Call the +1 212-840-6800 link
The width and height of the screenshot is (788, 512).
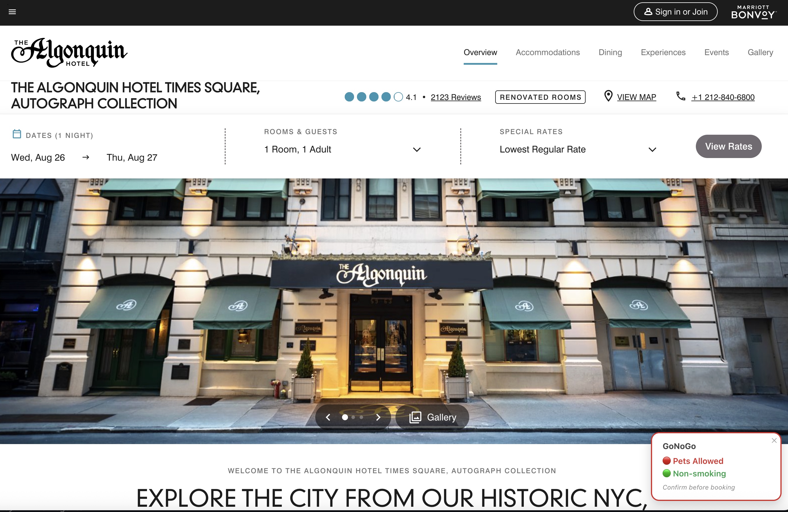(x=723, y=97)
